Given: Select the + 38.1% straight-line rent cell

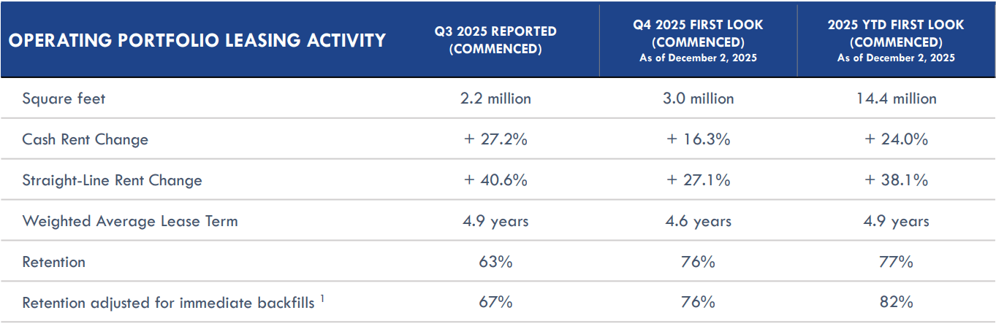Looking at the screenshot, I should 896,180.
